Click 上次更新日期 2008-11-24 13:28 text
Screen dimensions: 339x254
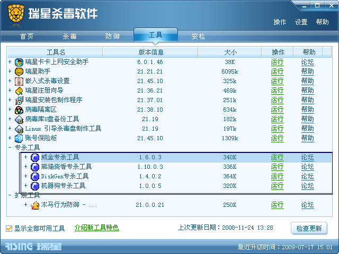pos(226,228)
